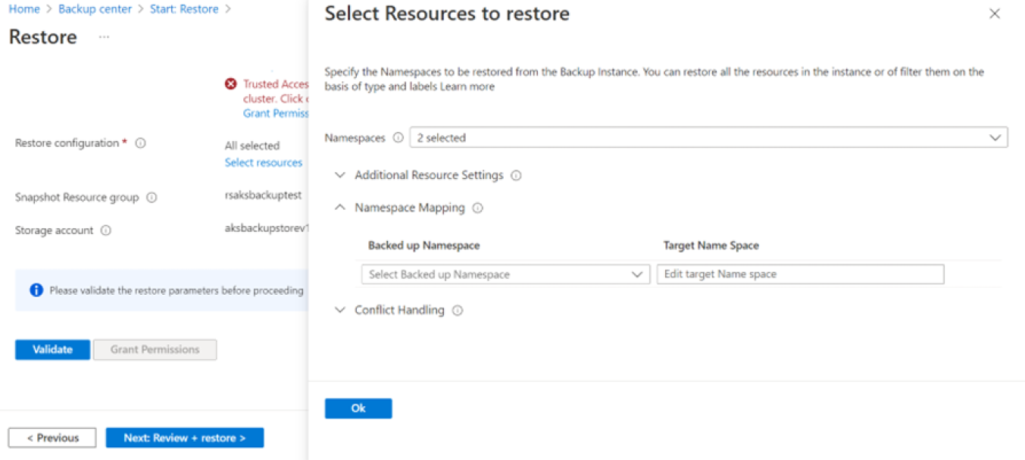Open the Namespaces dropdown showing 2 selected
The image size is (1025, 460).
click(708, 138)
